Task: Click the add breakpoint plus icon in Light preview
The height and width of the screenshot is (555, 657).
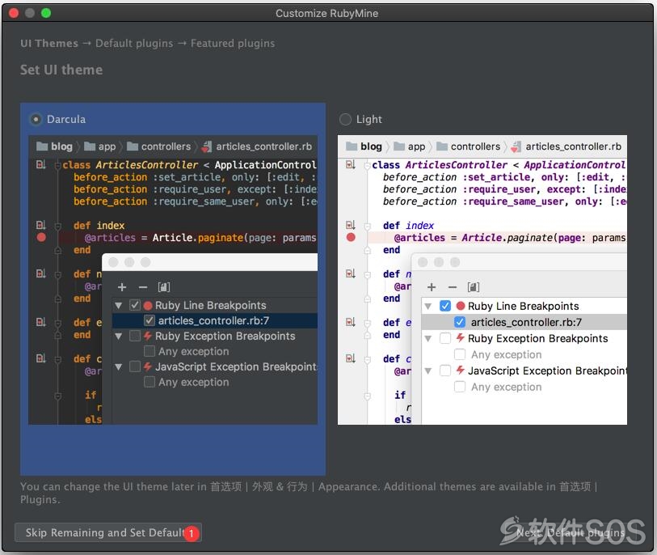Action: (x=432, y=287)
